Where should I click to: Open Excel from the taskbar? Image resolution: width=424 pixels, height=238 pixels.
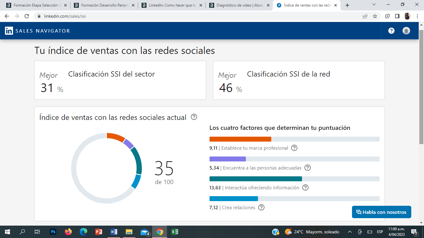click(x=175, y=232)
